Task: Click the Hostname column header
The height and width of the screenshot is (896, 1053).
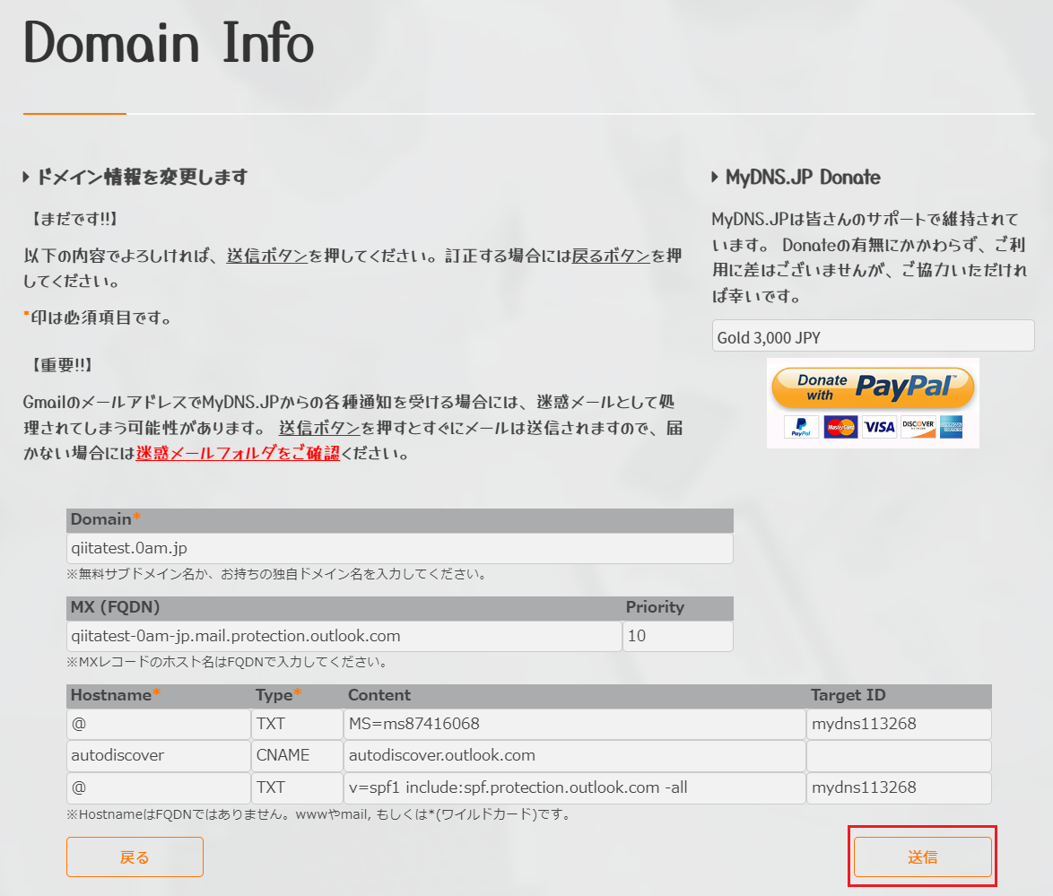Action: click(115, 695)
